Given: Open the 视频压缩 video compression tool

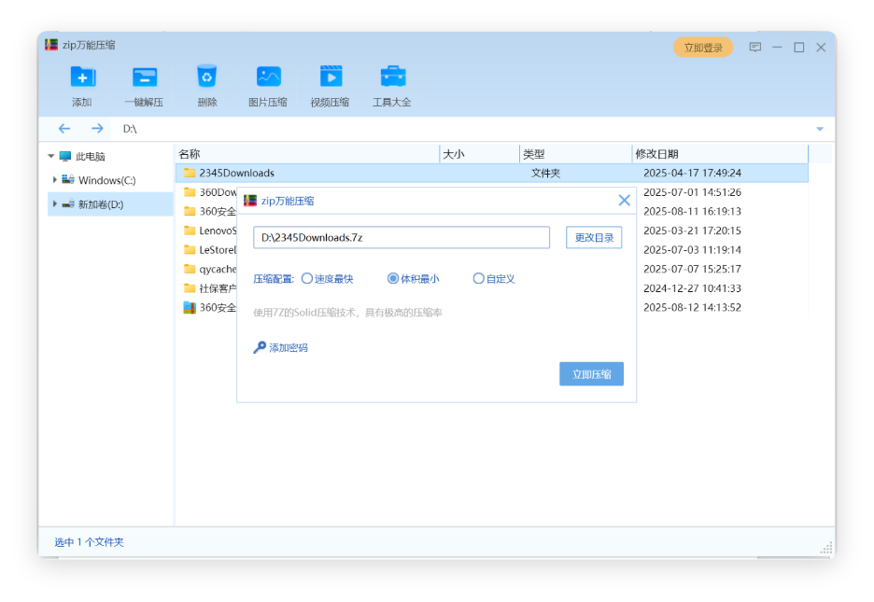Looking at the screenshot, I should [330, 77].
